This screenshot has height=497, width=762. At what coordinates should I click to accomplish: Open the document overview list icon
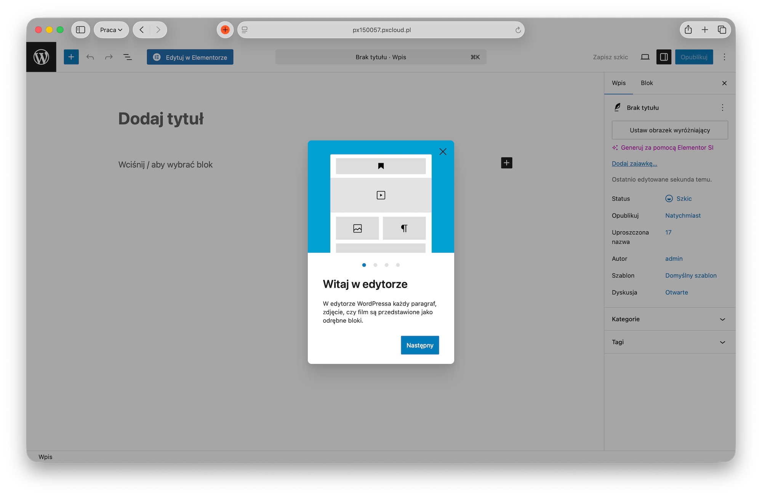pyautogui.click(x=128, y=57)
